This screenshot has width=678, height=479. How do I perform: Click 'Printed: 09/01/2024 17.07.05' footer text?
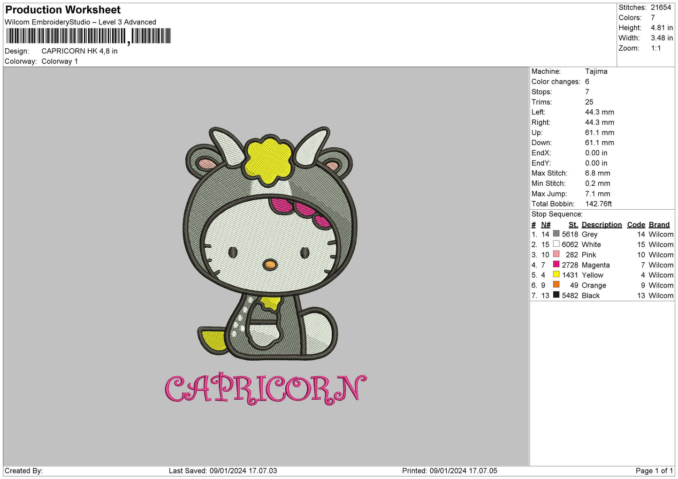pos(449,471)
